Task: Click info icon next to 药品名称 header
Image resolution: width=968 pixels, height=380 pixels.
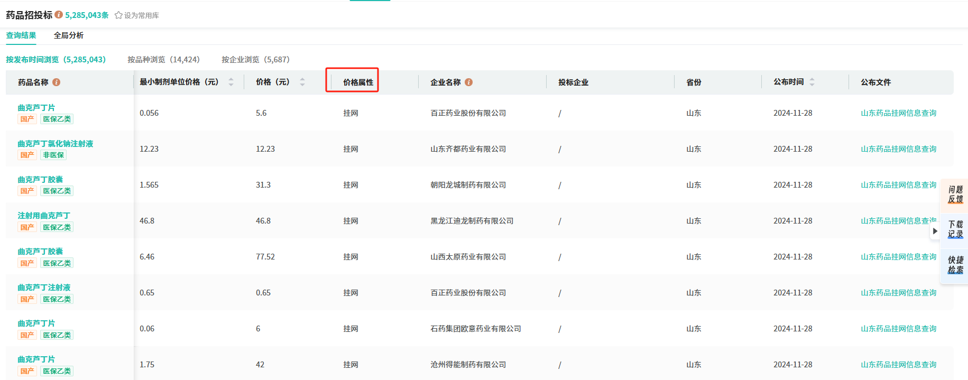Action: point(57,82)
